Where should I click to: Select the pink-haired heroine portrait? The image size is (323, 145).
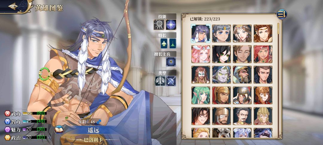pyautogui.click(x=201, y=54)
